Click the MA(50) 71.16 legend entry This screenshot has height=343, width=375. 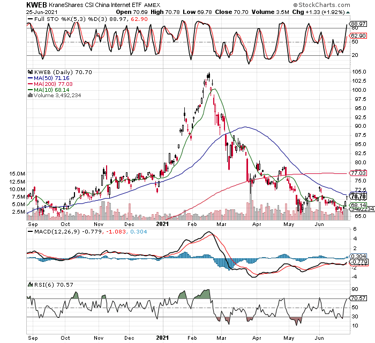coord(51,78)
